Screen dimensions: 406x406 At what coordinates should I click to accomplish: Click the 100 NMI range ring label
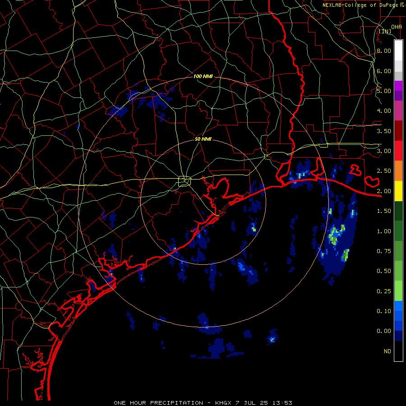point(203,76)
